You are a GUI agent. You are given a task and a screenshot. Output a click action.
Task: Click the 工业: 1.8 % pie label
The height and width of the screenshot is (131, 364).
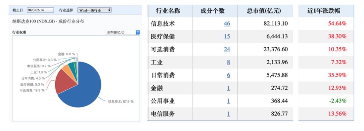(38, 72)
